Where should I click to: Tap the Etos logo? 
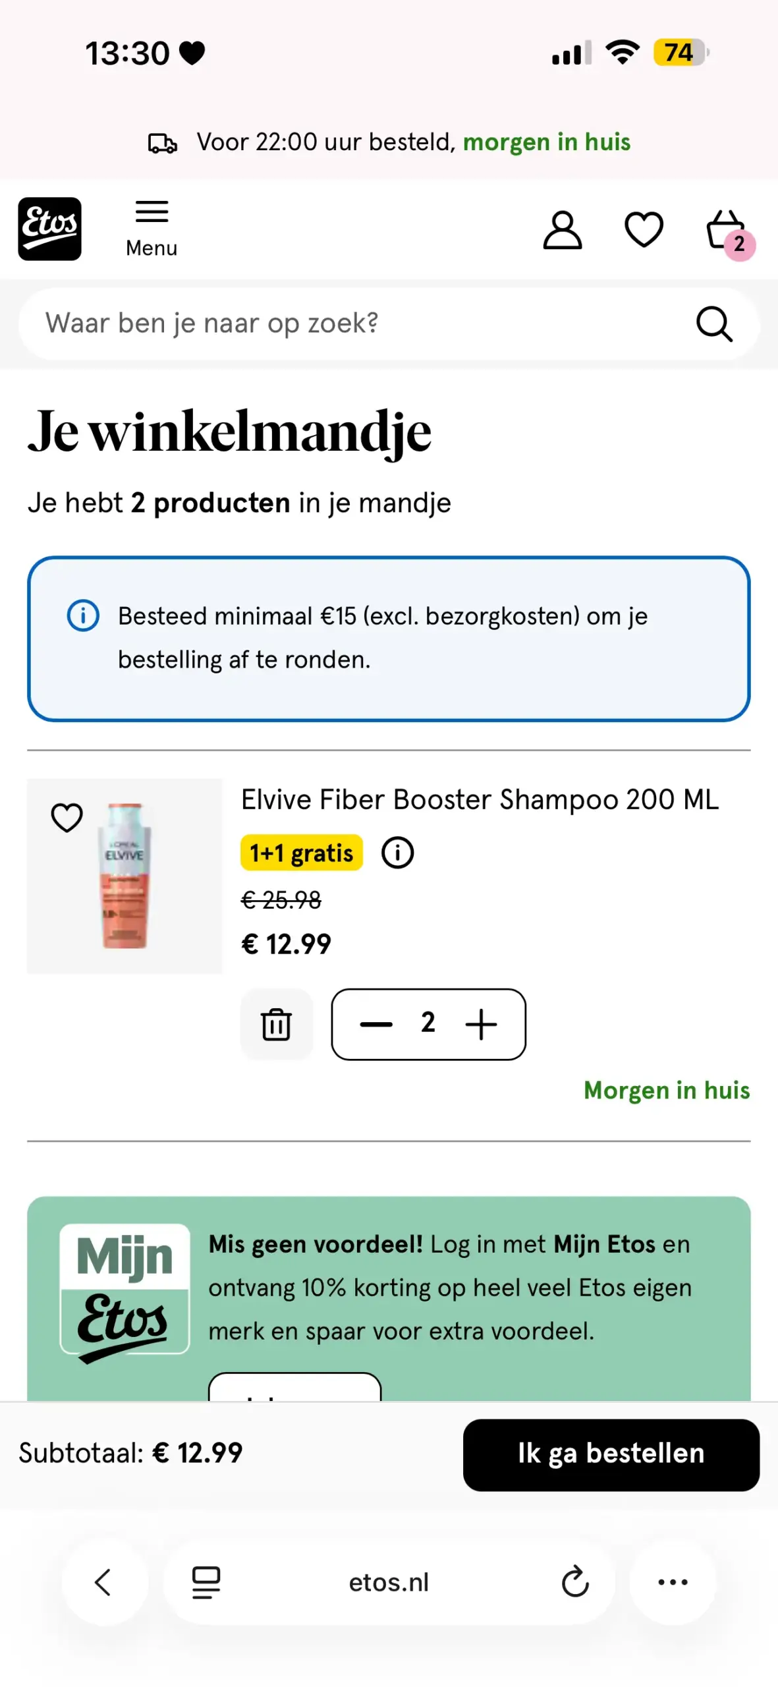tap(49, 229)
